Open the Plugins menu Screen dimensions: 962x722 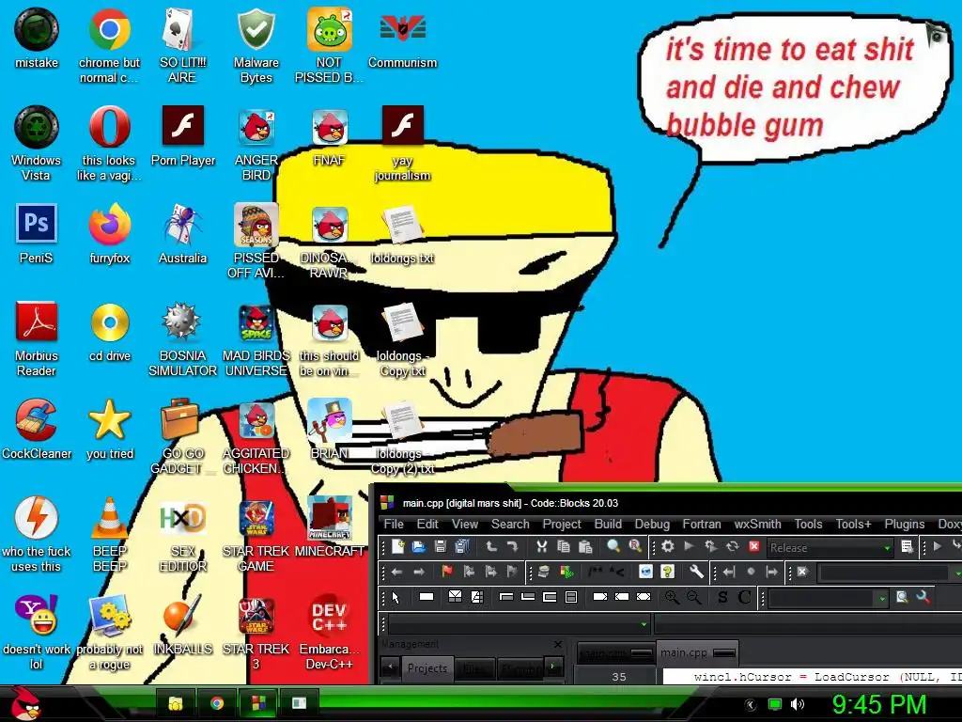coord(905,524)
